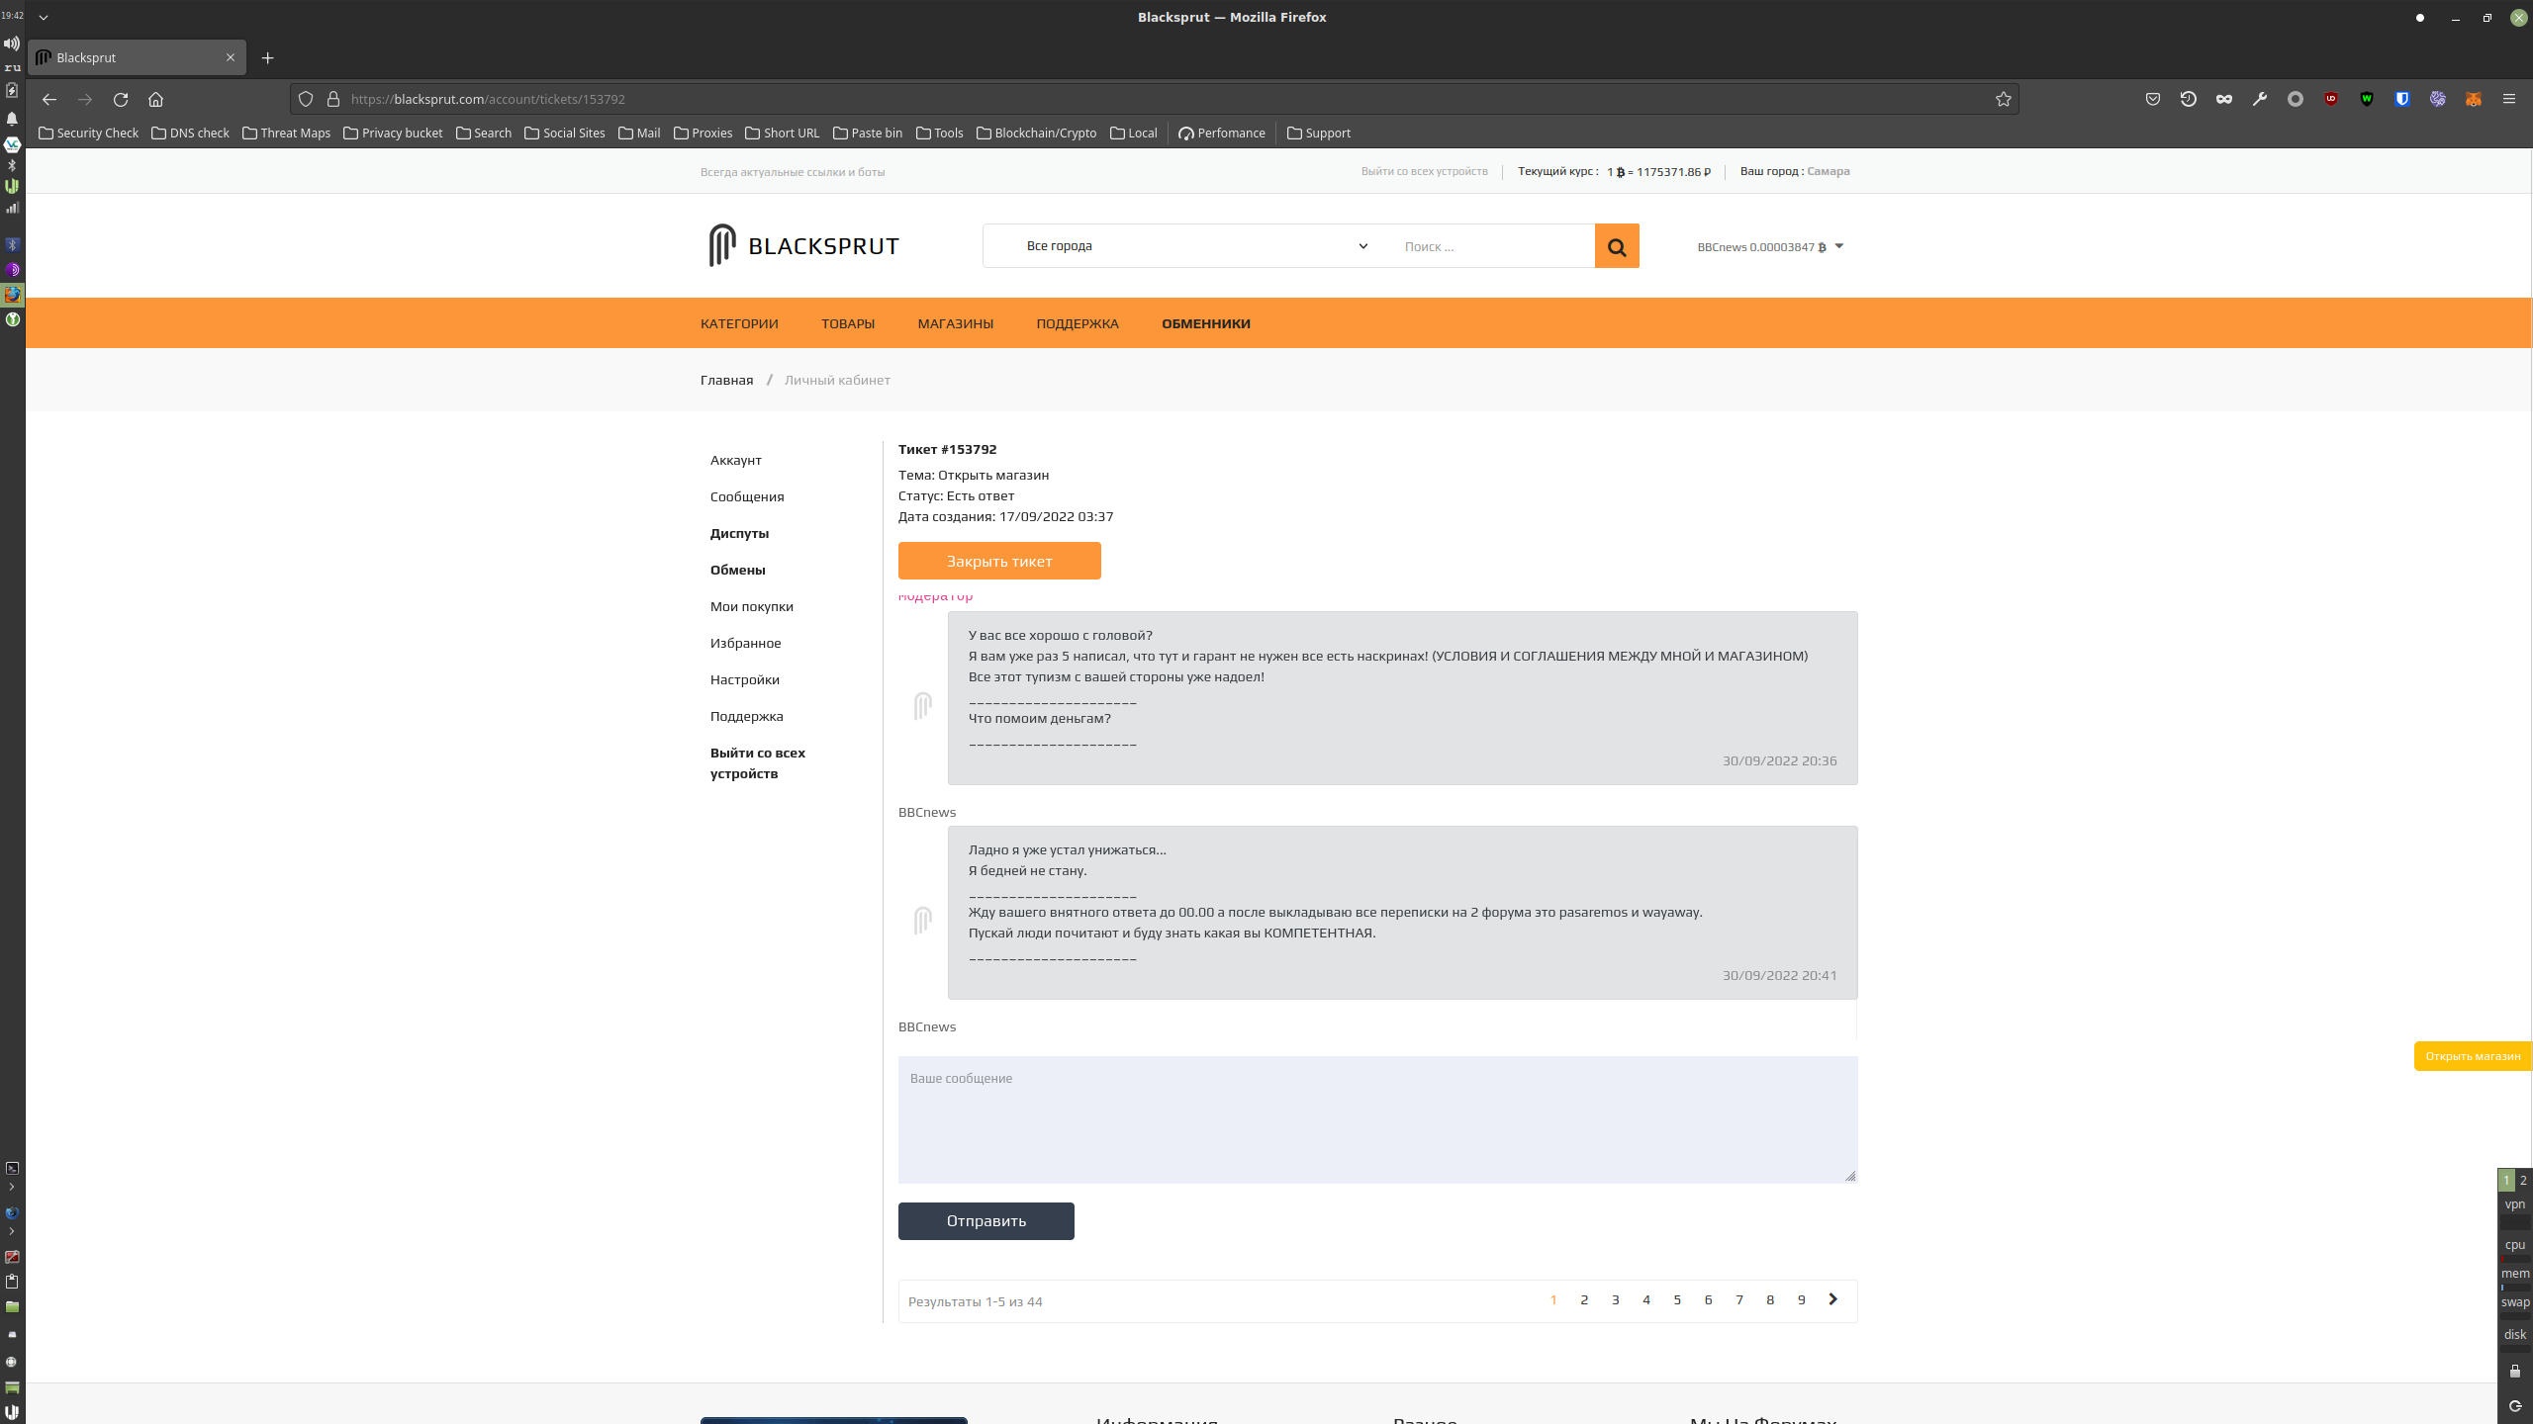Bookmark this page with the star icon

coord(2004,99)
